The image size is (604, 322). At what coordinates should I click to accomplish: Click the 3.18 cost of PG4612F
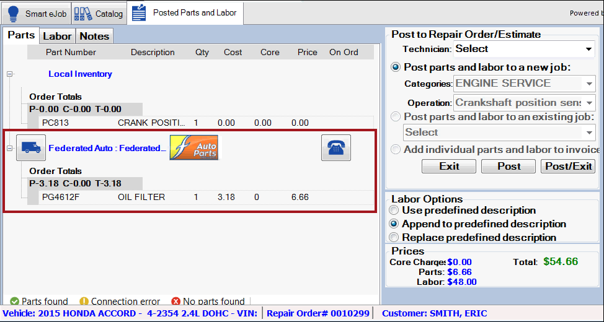(x=226, y=198)
